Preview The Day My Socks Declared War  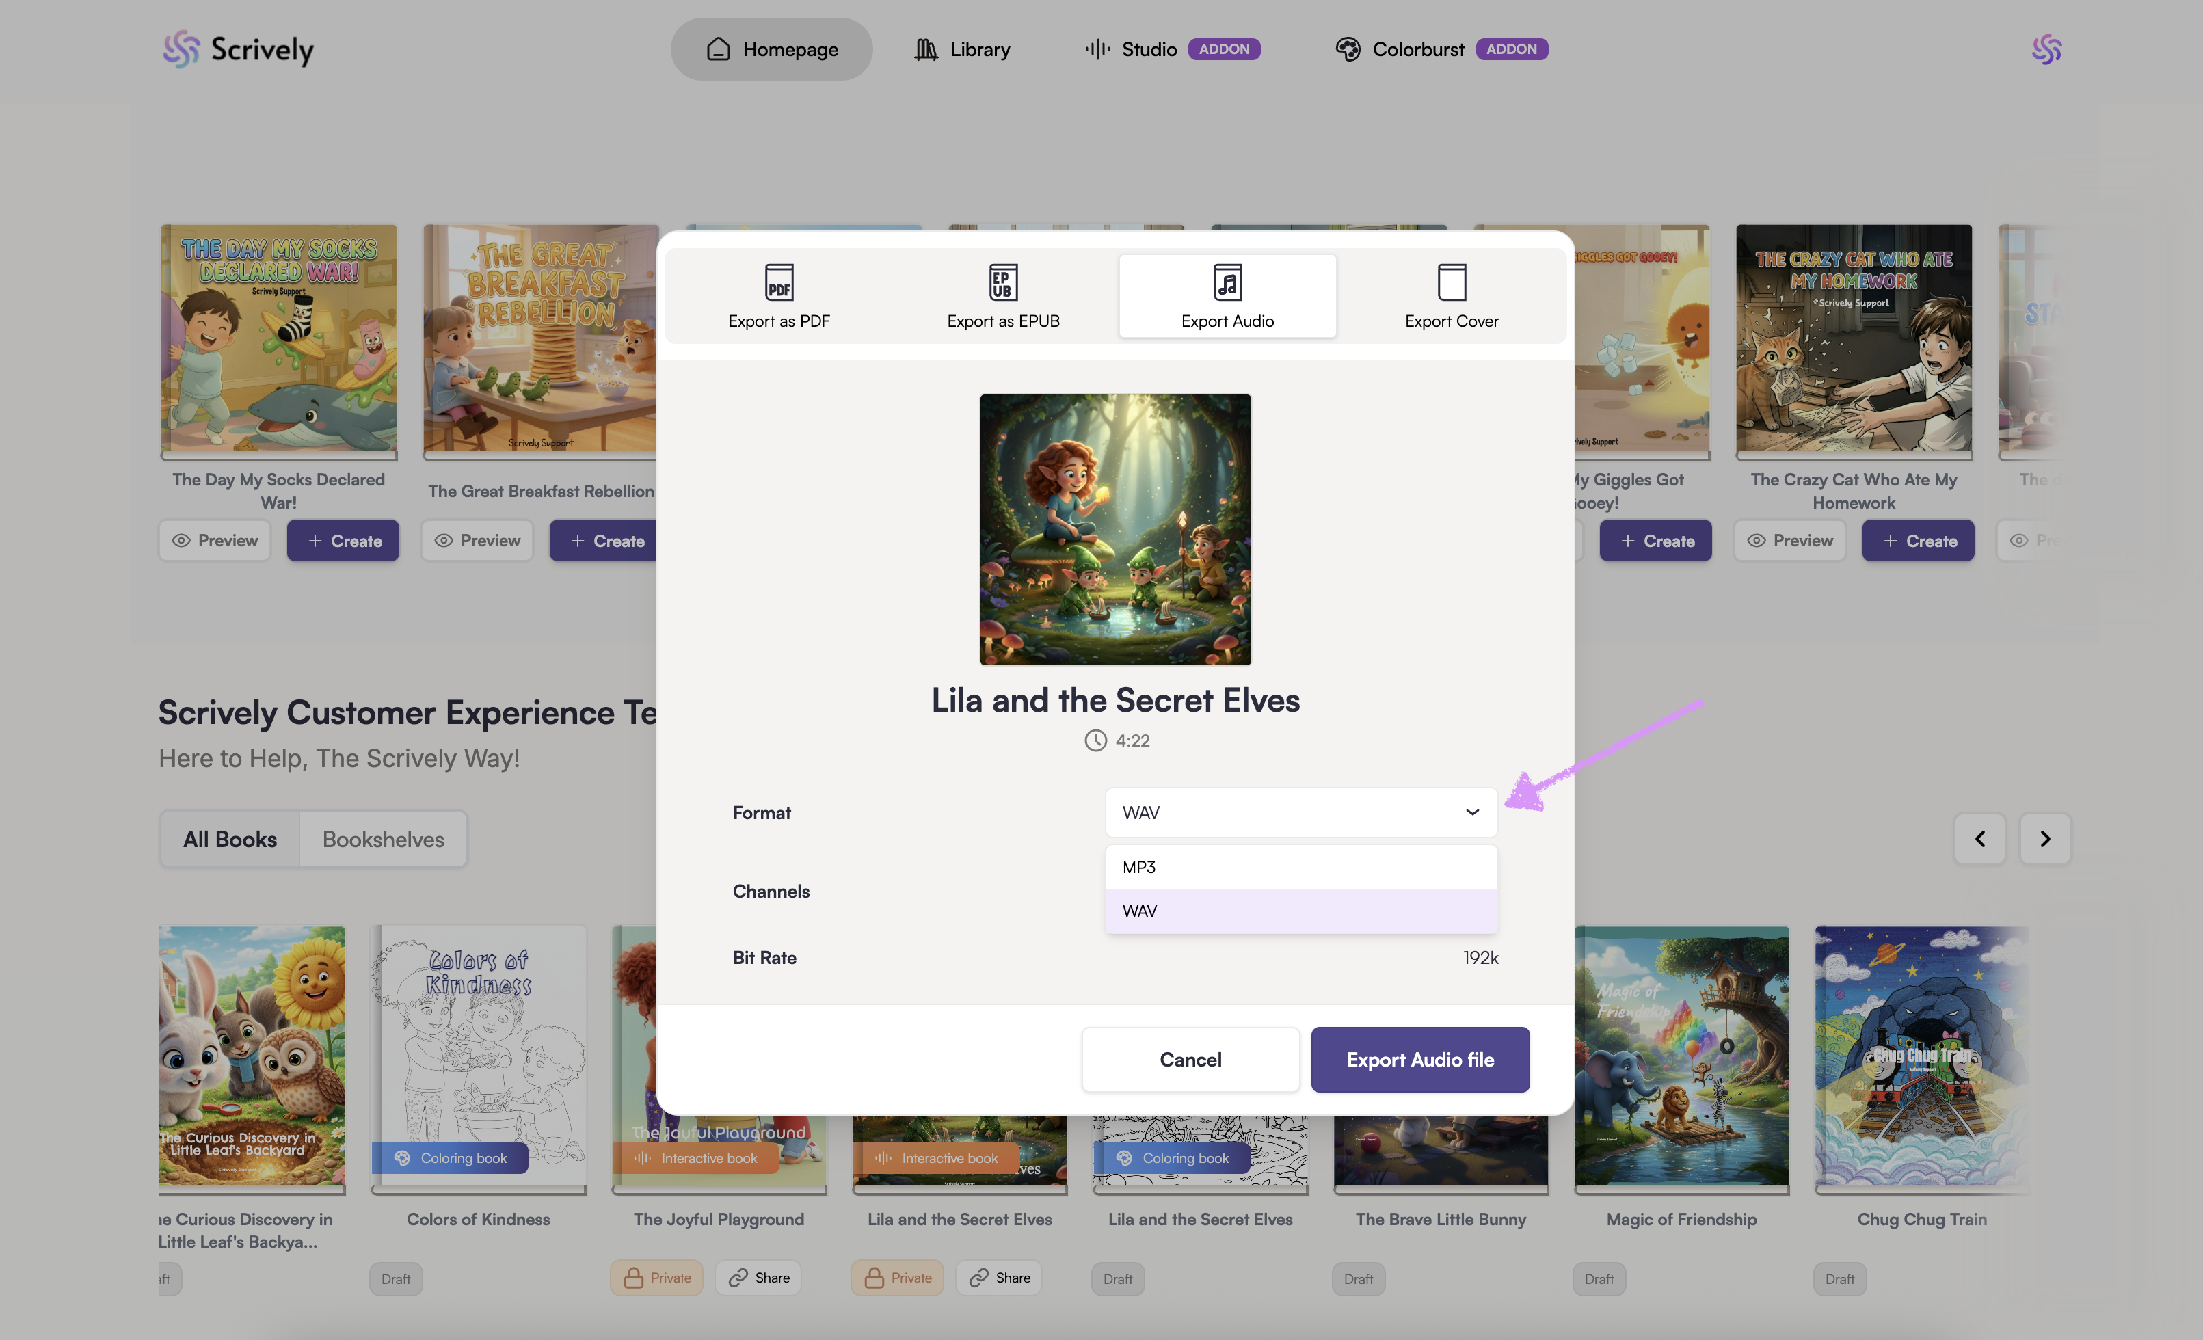coord(215,541)
